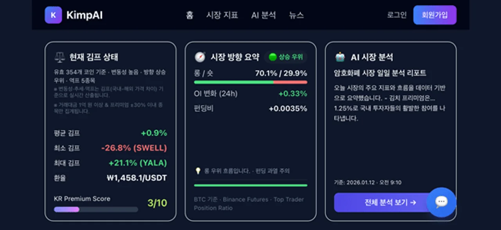501x230 pixels.
Task: Click the long/short ratio green-red bar
Action: (250, 82)
